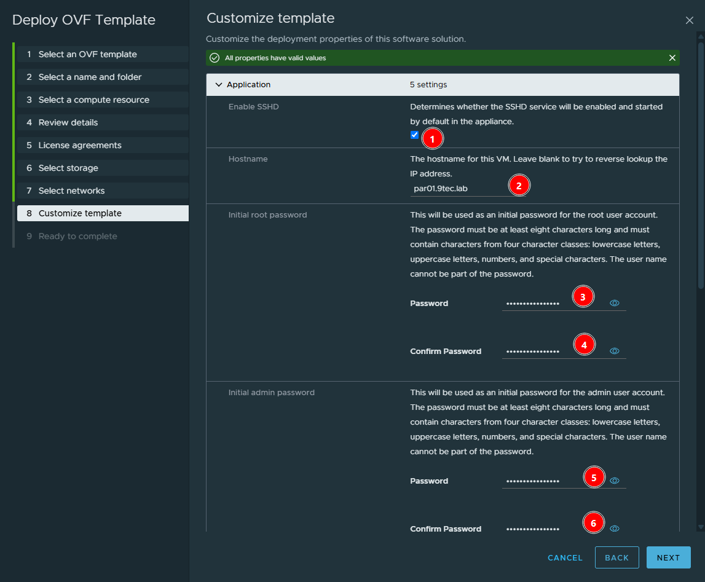705x582 pixels.
Task: Close the Deploy OVF Template dialog
Action: 689,20
